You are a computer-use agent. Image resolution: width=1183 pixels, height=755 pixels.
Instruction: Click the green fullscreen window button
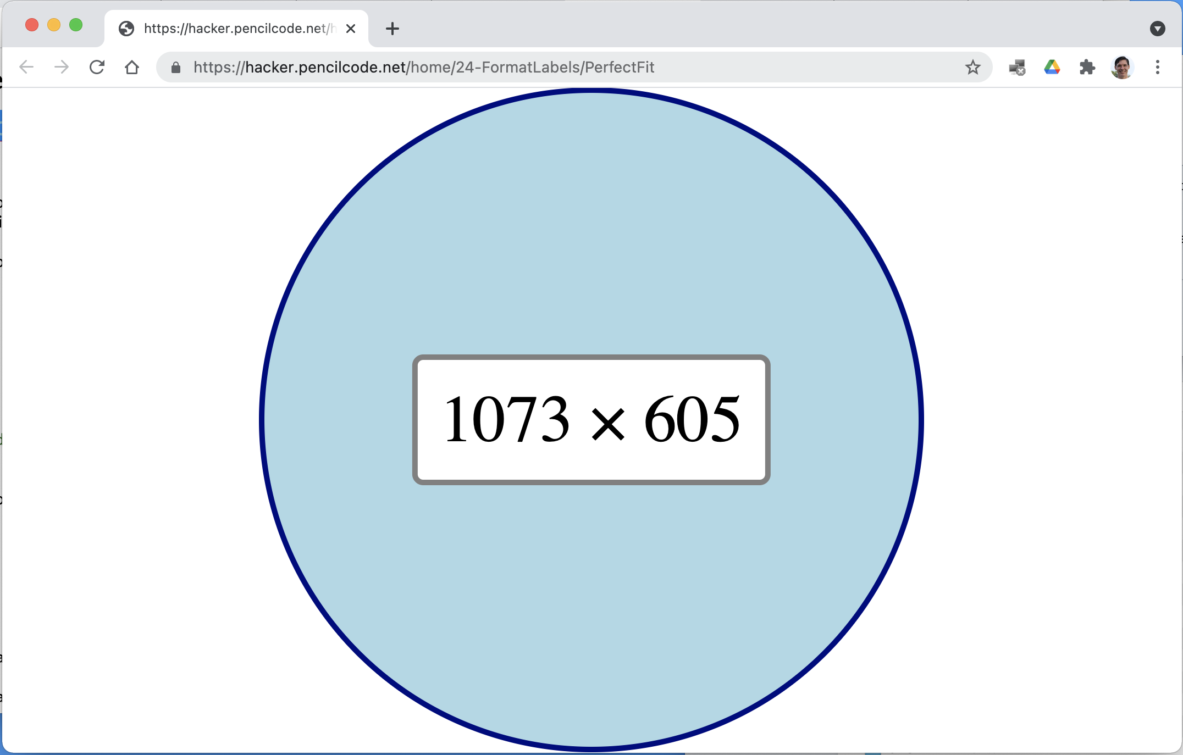[x=76, y=25]
